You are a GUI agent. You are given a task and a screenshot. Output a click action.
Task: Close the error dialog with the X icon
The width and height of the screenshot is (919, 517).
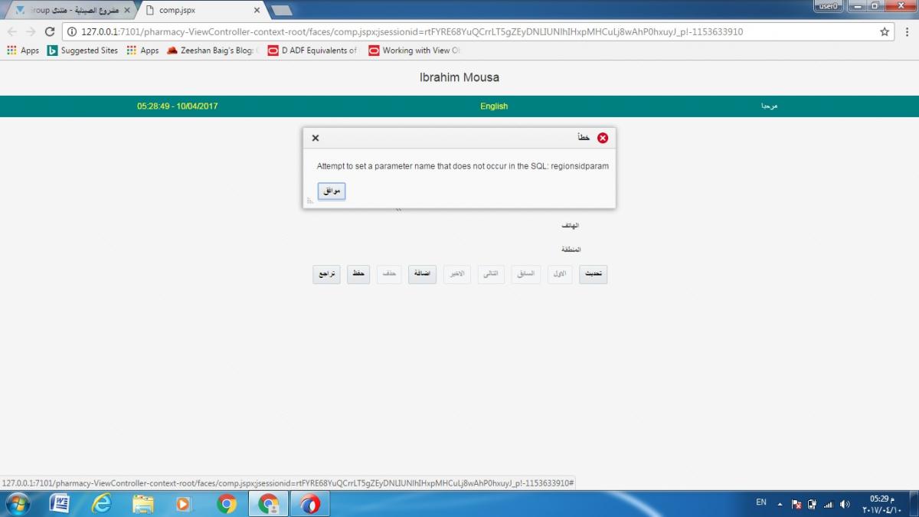click(x=315, y=138)
